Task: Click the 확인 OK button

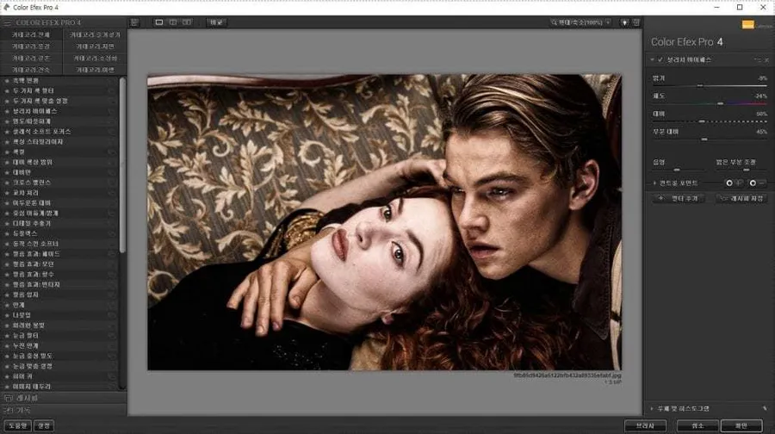Action: coord(741,425)
